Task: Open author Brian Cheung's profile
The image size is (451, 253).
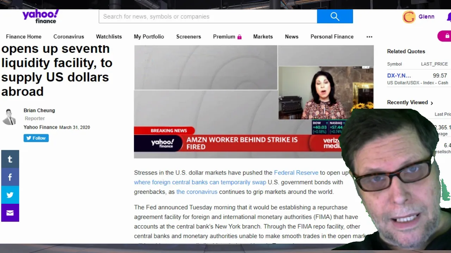Action: click(39, 110)
